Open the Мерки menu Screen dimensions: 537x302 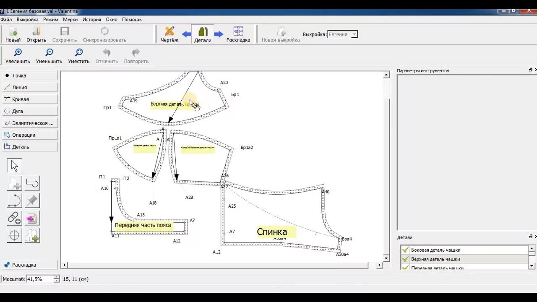pos(70,19)
